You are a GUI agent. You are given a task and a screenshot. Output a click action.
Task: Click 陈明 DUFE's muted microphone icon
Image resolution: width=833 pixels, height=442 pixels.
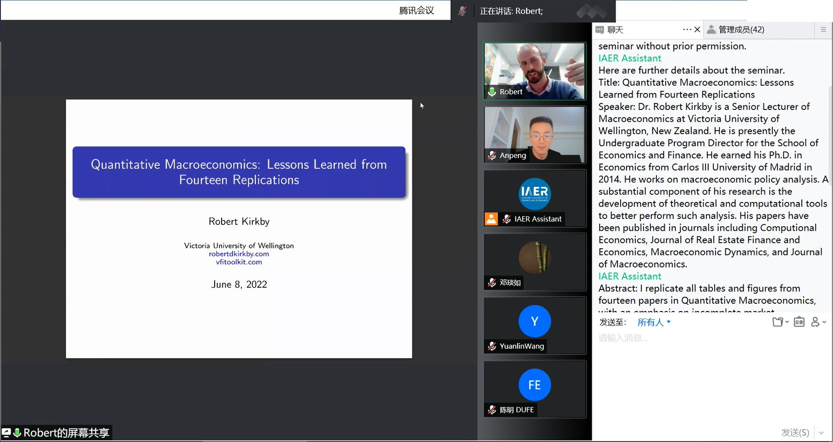pyautogui.click(x=492, y=410)
